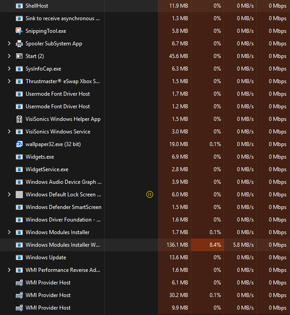Expand the WMI Performance Reverse Adapter group
The height and width of the screenshot is (315, 290).
(x=9, y=270)
